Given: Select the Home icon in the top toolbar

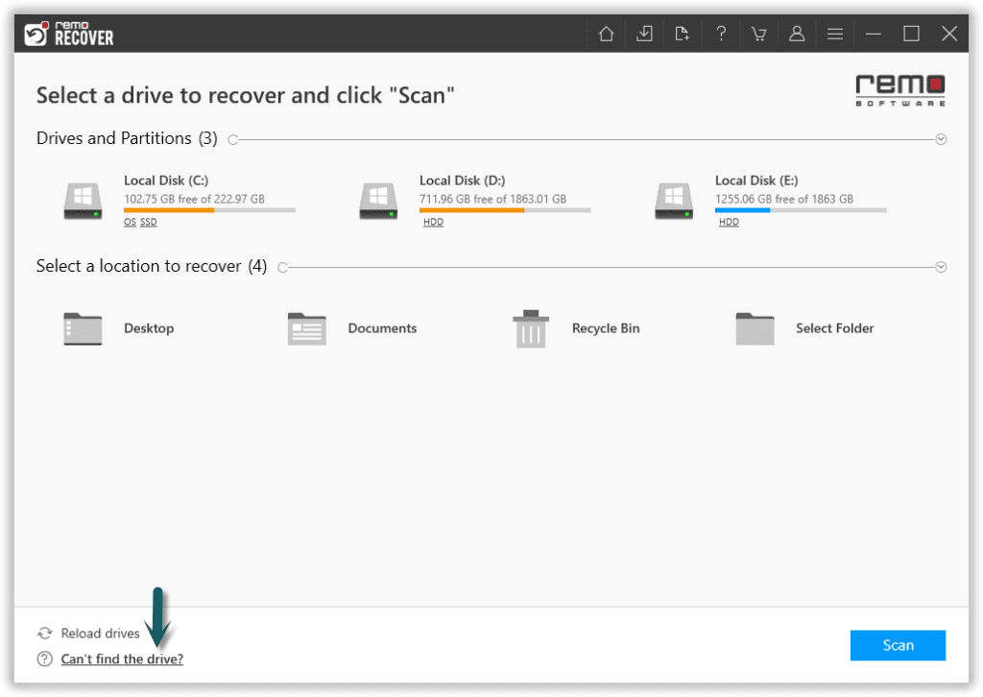Looking at the screenshot, I should [x=606, y=33].
